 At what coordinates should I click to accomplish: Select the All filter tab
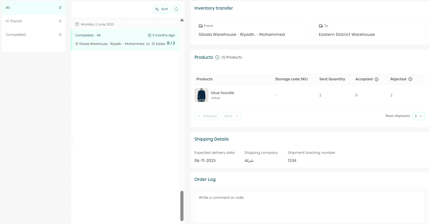[34, 8]
